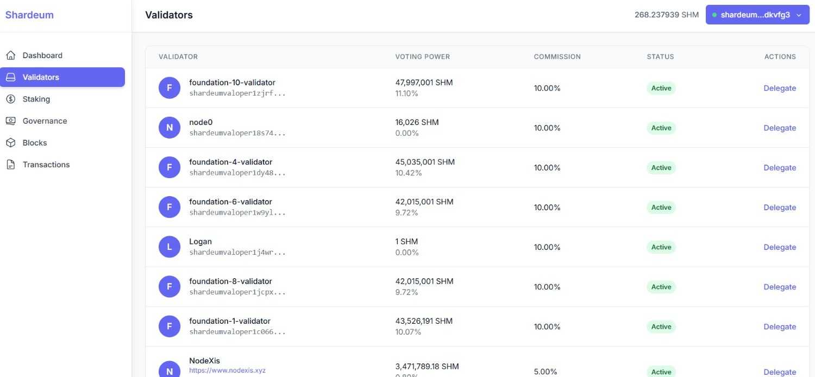Open Transactions via its document icon
Image resolution: width=815 pixels, height=377 pixels.
pyautogui.click(x=11, y=164)
